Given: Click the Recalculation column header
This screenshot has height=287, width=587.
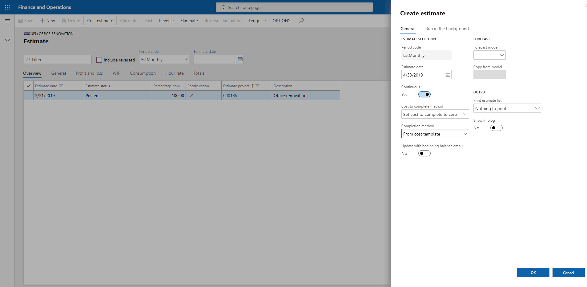Looking at the screenshot, I should click(203, 86).
